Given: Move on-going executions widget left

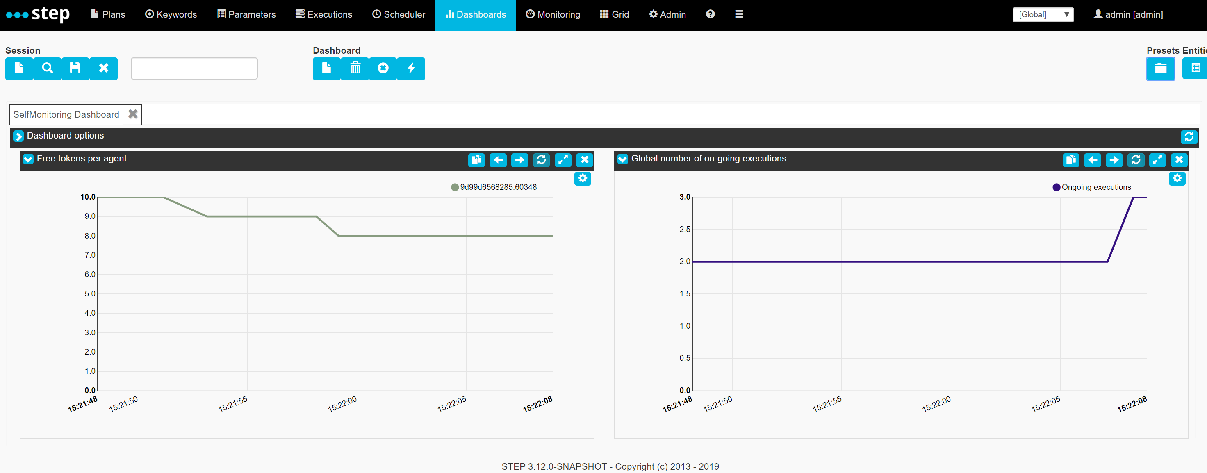Looking at the screenshot, I should tap(1092, 160).
